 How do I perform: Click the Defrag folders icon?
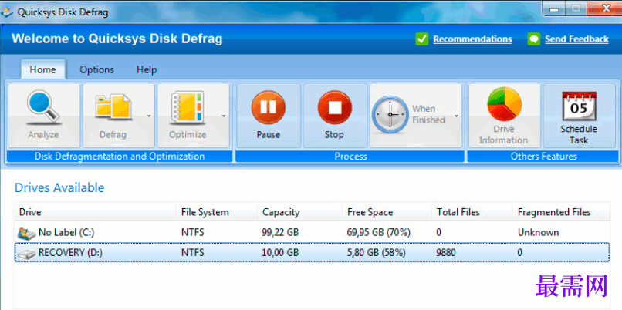click(113, 106)
